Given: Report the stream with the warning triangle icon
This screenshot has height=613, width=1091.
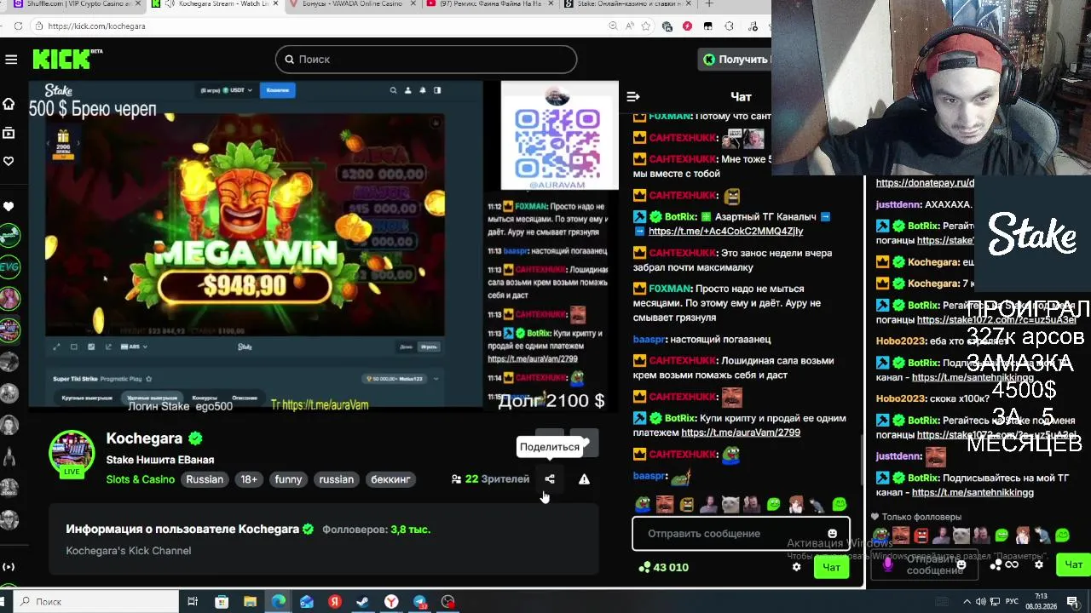Looking at the screenshot, I should click(x=584, y=479).
